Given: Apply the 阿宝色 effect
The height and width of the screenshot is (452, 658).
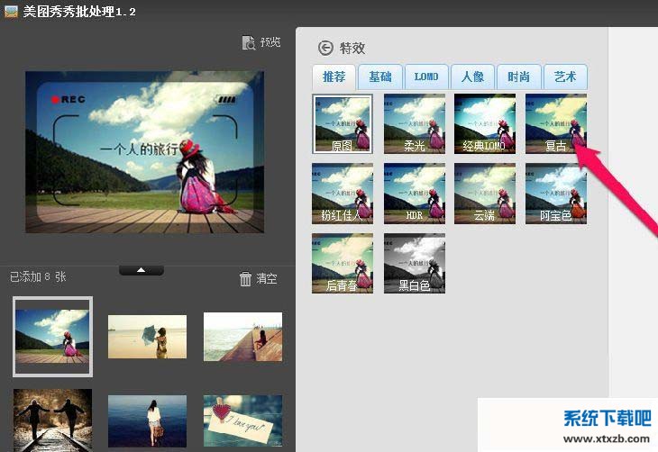Looking at the screenshot, I should click(x=555, y=193).
